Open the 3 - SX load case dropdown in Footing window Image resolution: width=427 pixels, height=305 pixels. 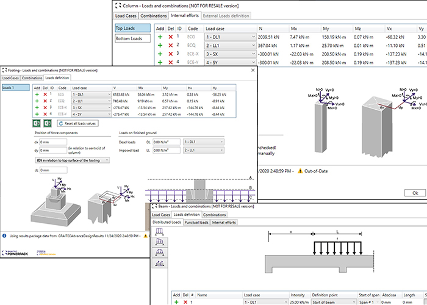[91, 107]
